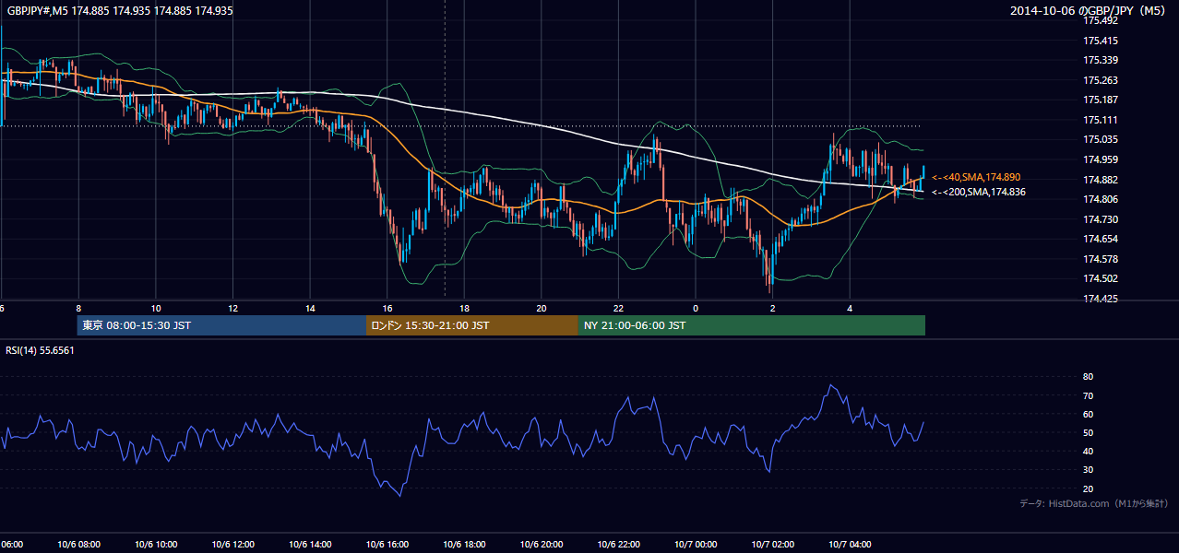Viewport: 1179px width, 553px height.
Task: Select the NY 21:00-06:00 JST session bar
Action: click(752, 325)
